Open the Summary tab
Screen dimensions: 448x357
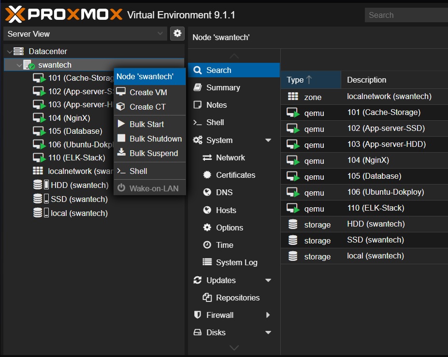coord(234,87)
